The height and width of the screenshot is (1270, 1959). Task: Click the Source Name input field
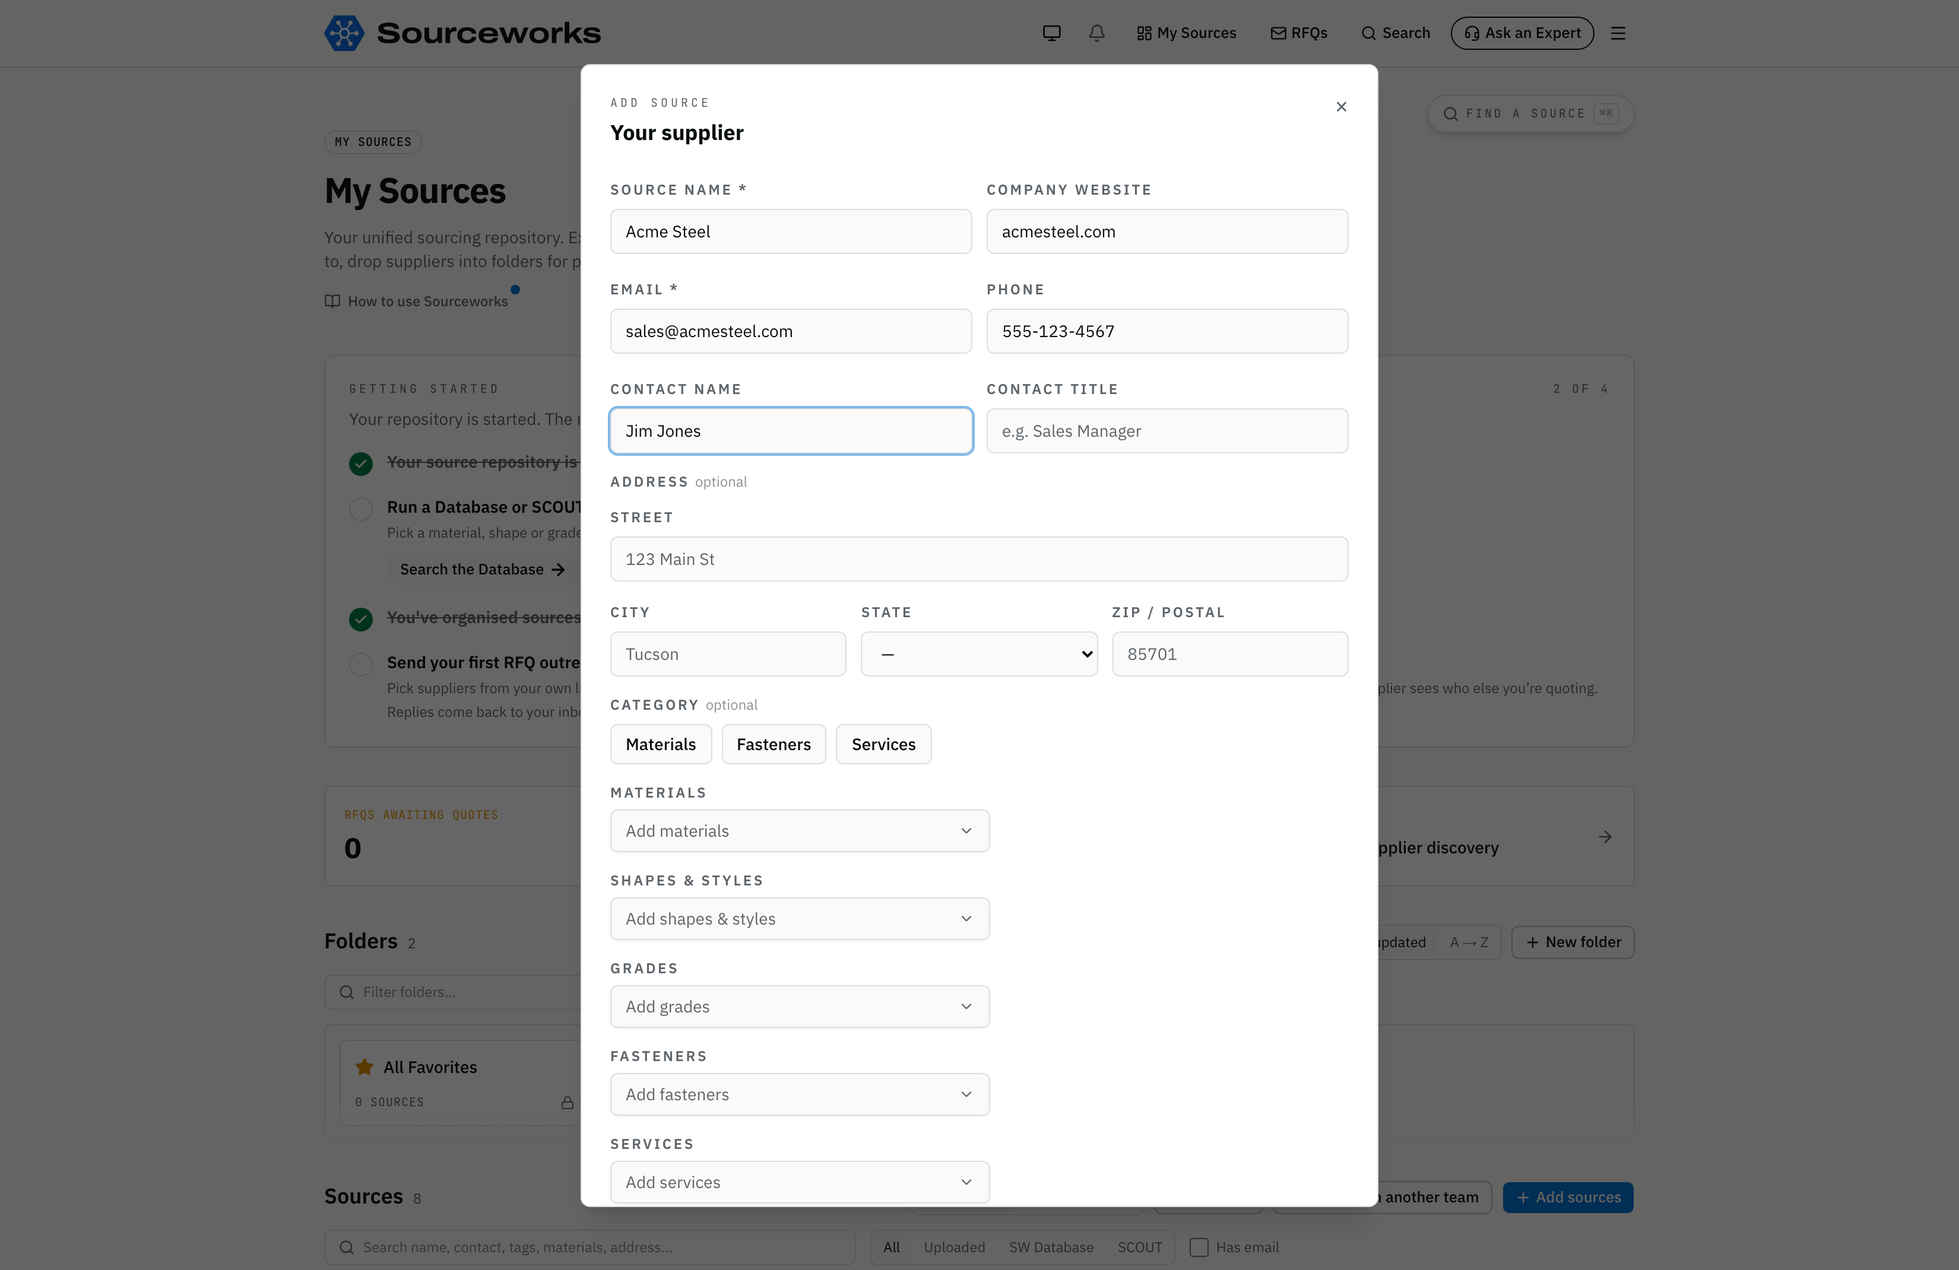790,231
